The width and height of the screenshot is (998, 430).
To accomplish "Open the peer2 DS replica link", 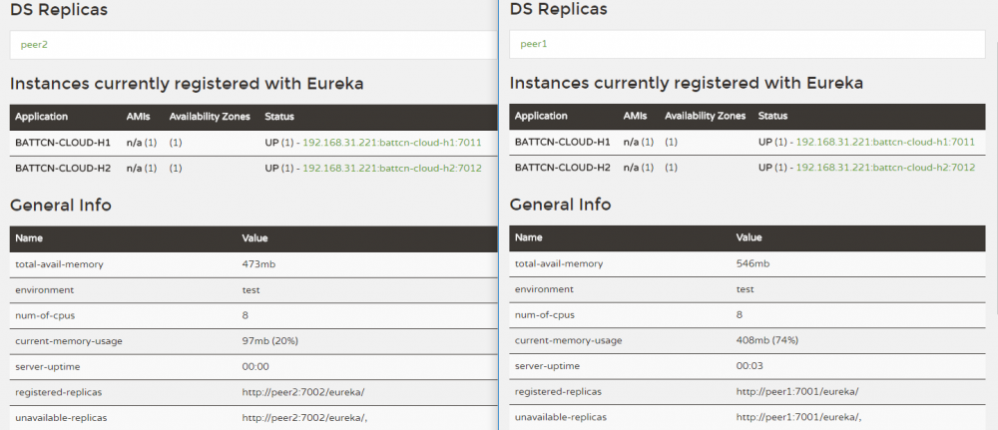I will [34, 45].
